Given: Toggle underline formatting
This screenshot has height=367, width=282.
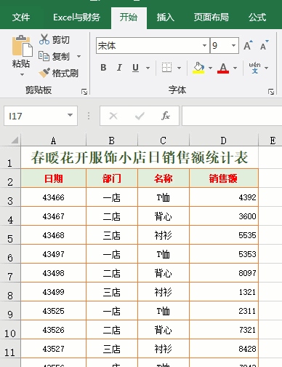Looking at the screenshot, I should point(136,68).
